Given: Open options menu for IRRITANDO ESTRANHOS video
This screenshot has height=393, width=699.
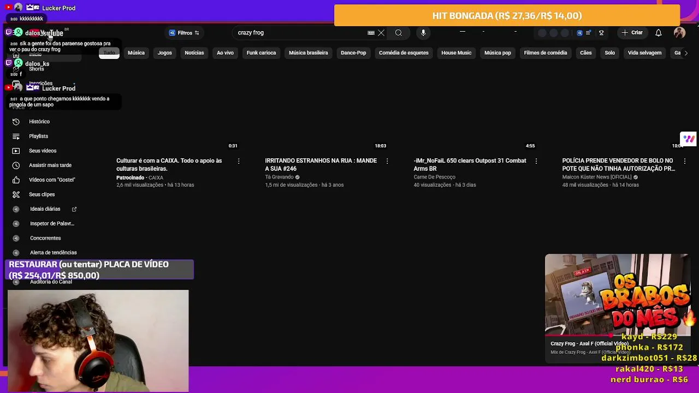Looking at the screenshot, I should tap(387, 161).
